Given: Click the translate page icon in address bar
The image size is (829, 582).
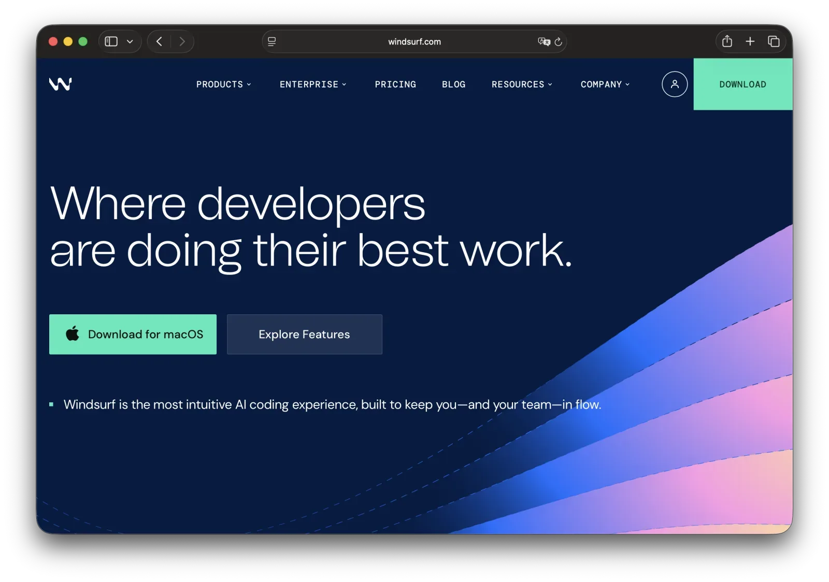Looking at the screenshot, I should tap(544, 41).
